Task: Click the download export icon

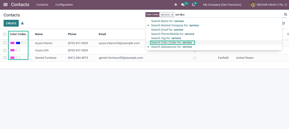Action: pos(23,23)
